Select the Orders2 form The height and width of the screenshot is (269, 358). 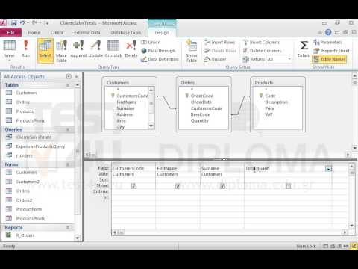coord(24,200)
